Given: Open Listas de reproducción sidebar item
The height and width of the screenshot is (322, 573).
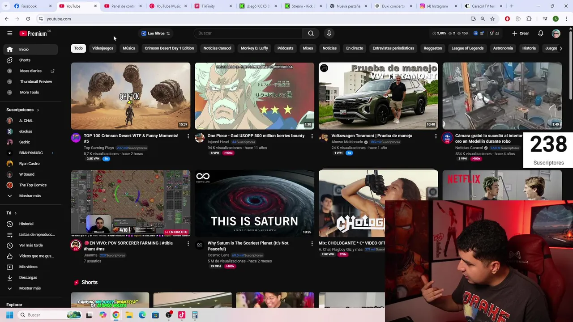Looking at the screenshot, I should point(30,234).
